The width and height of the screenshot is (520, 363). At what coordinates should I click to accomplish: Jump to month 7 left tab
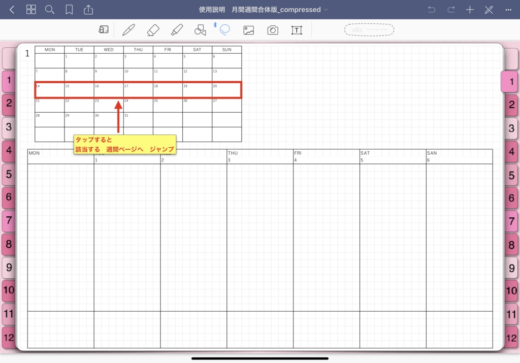point(9,220)
